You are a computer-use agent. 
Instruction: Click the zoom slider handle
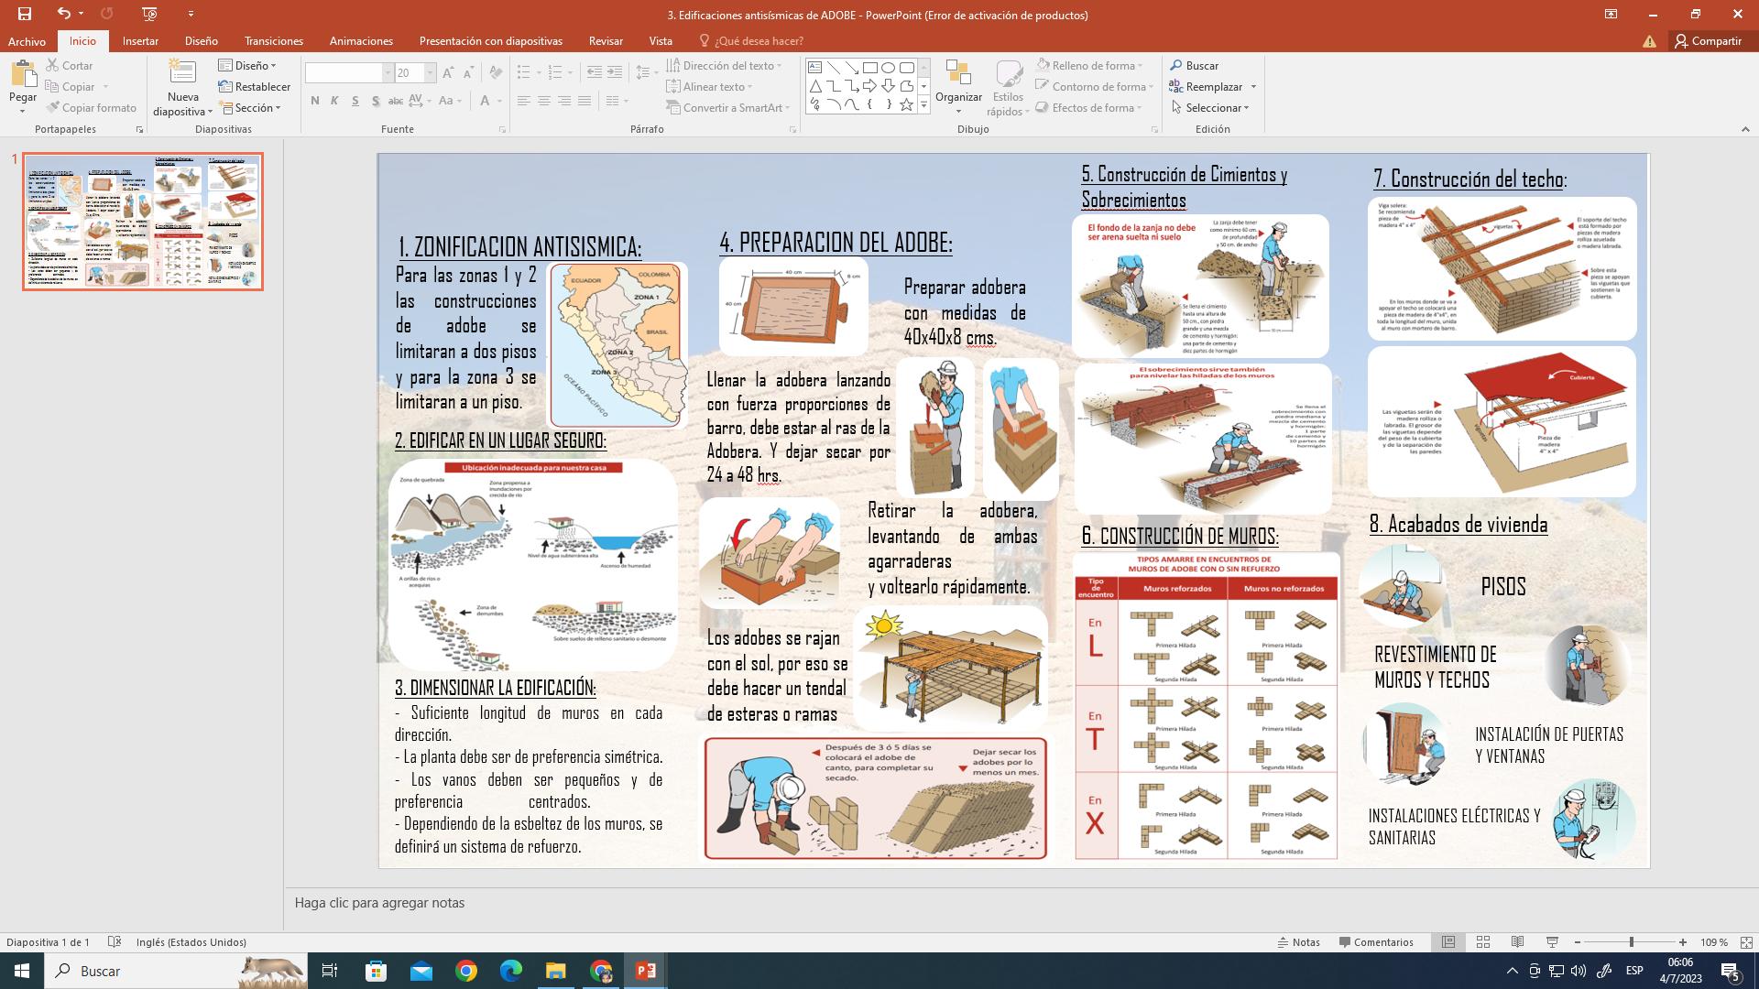1631,942
